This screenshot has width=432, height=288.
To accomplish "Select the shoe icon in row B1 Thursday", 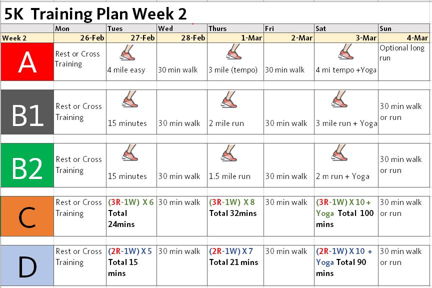I will tap(229, 99).
